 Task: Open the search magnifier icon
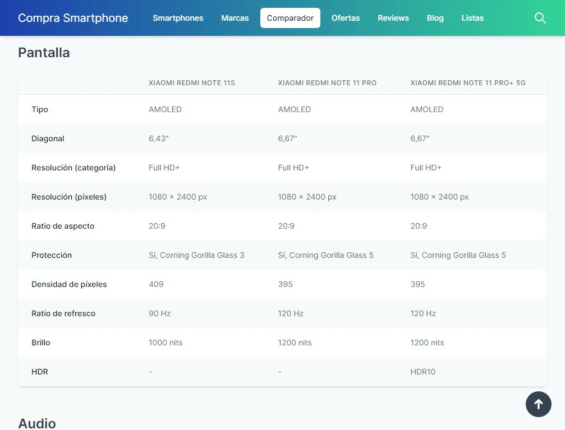[x=540, y=18]
